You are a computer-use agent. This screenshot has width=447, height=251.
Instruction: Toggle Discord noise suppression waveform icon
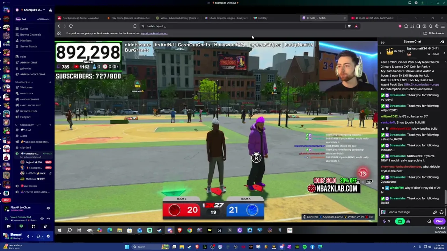42,219
